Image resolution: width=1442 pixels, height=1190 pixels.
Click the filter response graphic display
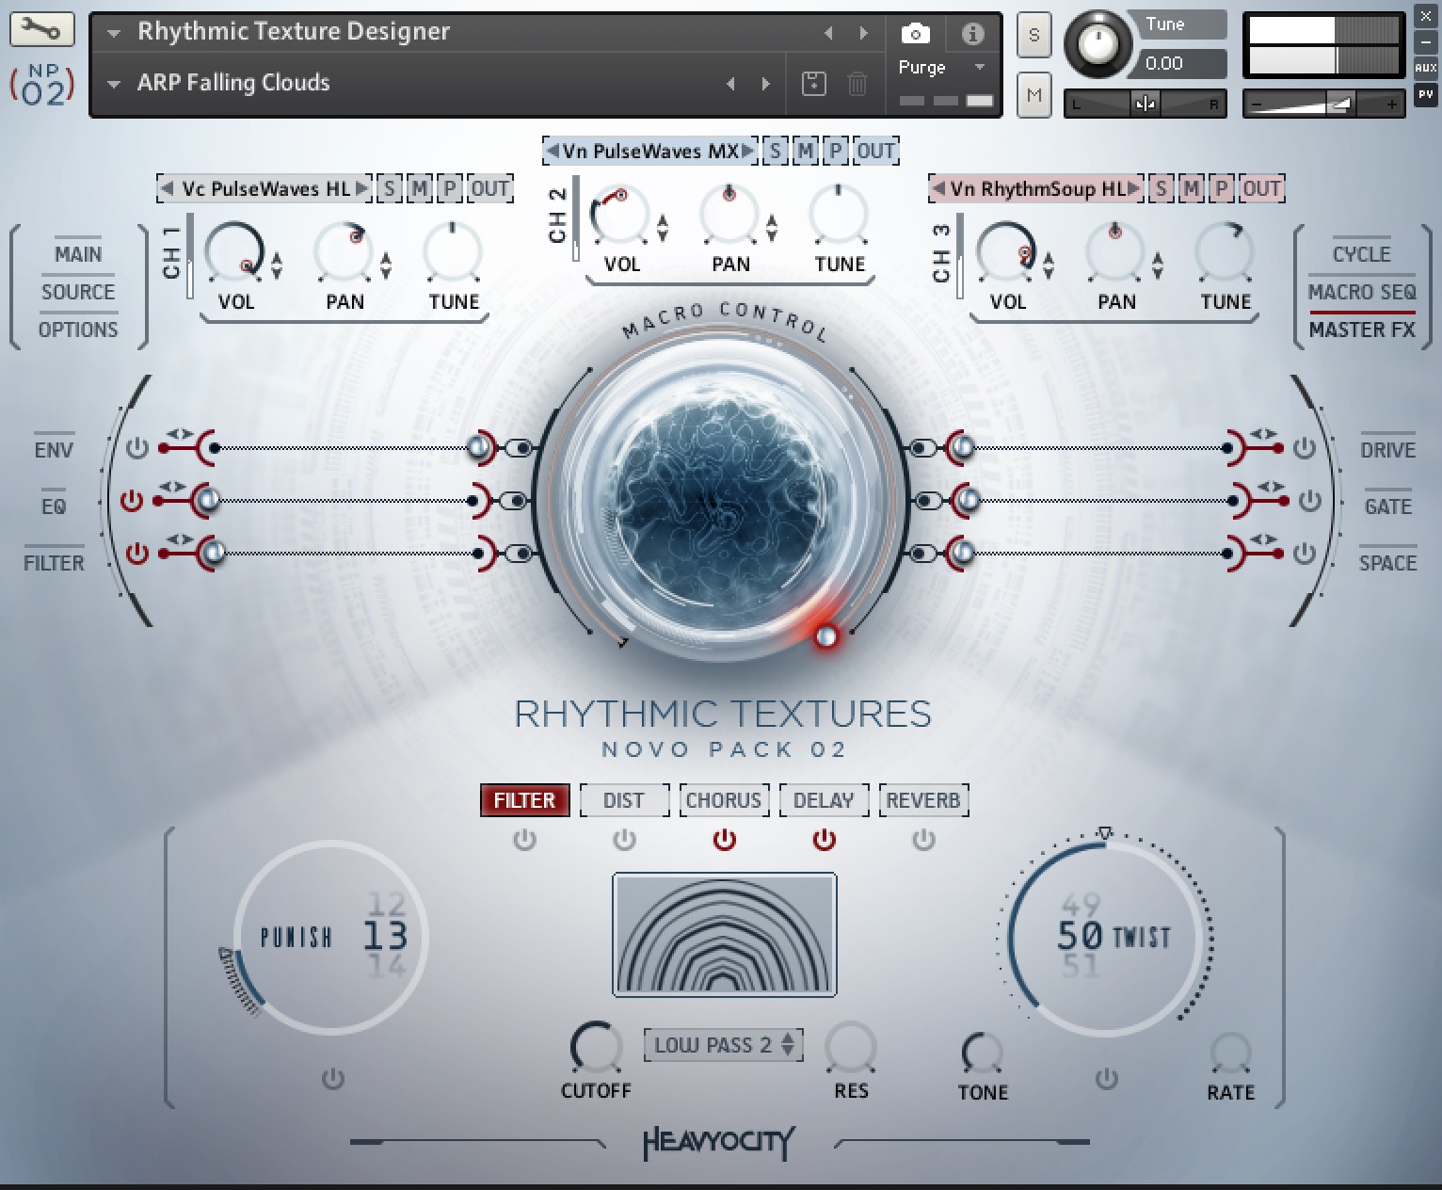724,934
